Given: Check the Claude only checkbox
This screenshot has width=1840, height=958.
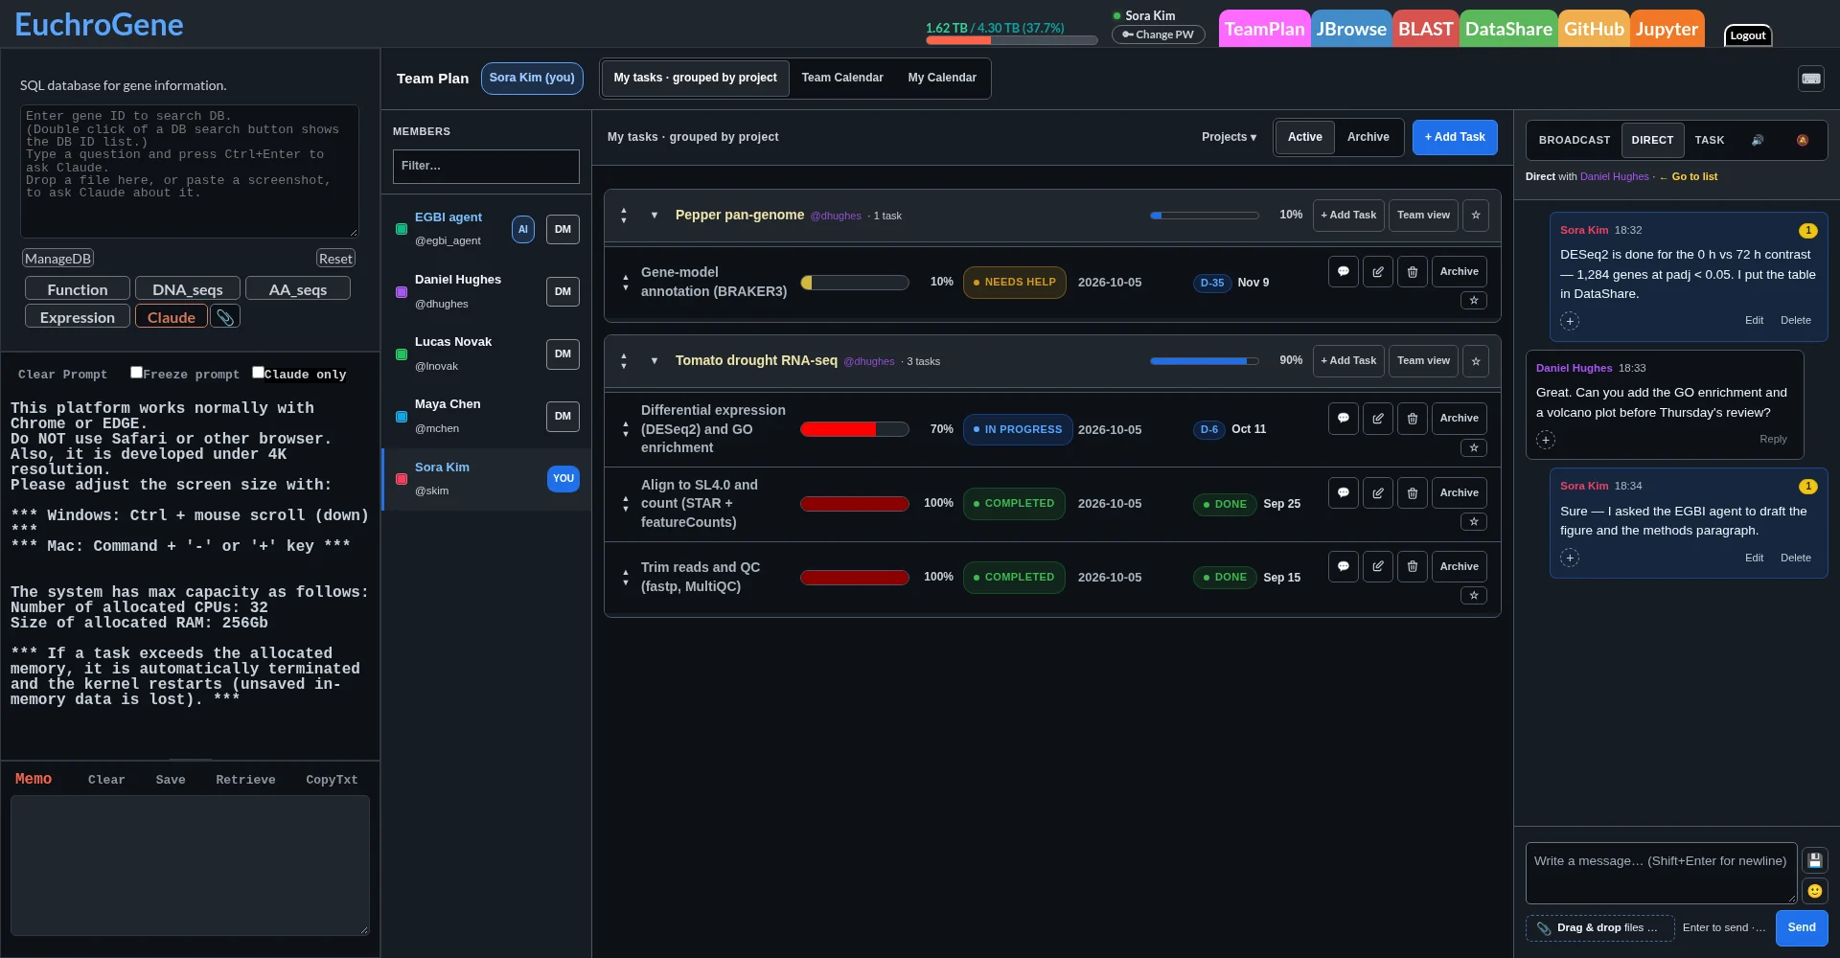Looking at the screenshot, I should click(x=258, y=373).
